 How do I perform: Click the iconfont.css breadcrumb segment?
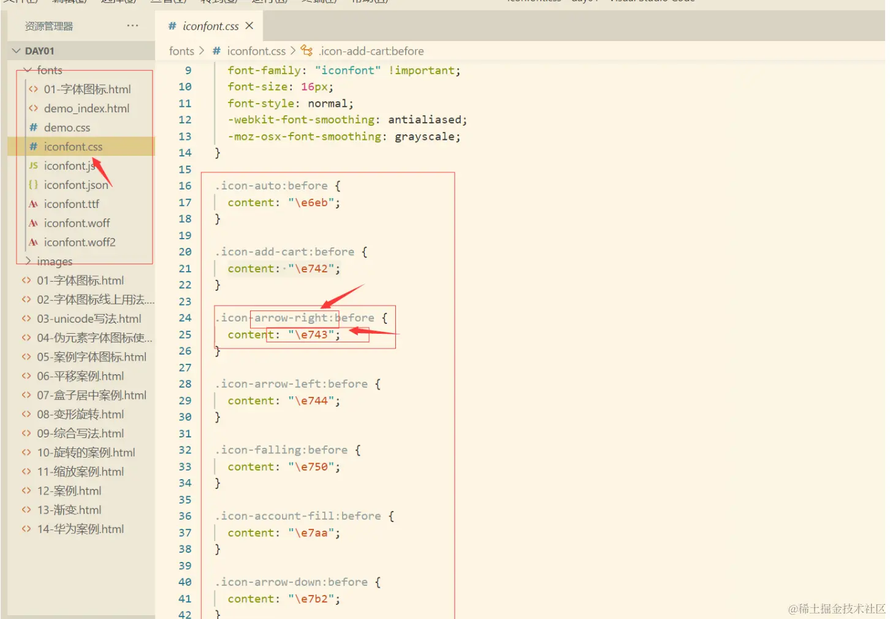[x=256, y=51]
